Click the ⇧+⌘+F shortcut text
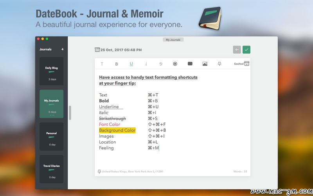 tap(157, 124)
